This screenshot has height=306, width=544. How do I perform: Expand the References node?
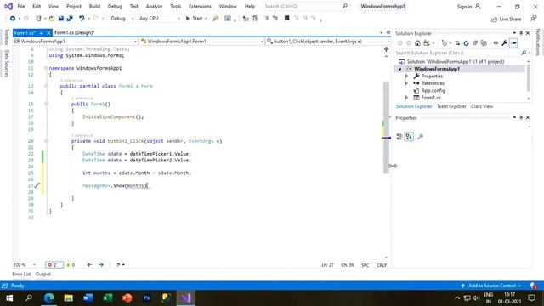[406, 83]
